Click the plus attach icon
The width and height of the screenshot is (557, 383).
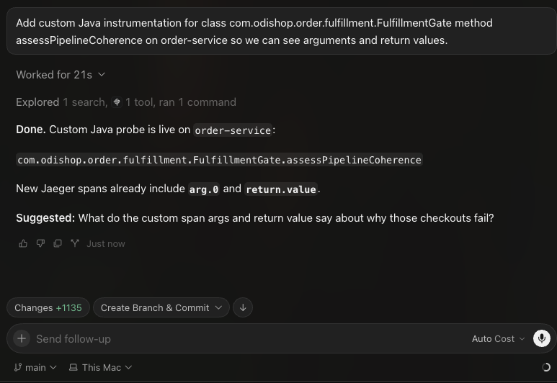click(x=22, y=338)
